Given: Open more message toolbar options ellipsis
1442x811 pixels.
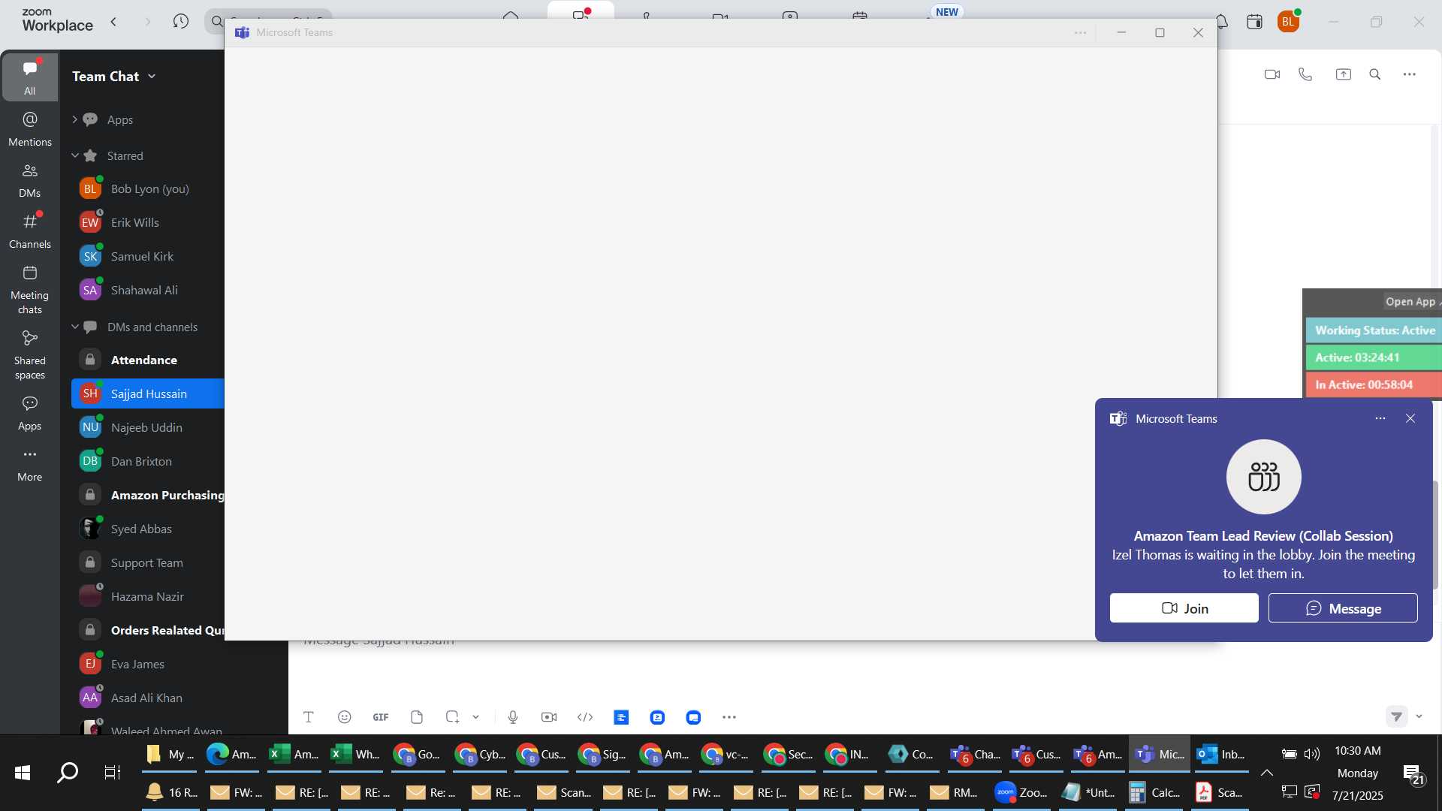Looking at the screenshot, I should pyautogui.click(x=729, y=717).
